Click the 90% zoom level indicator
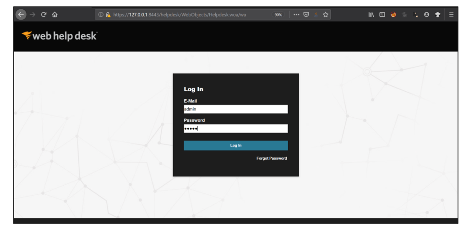Screen dimensions: 469x229 click(278, 15)
